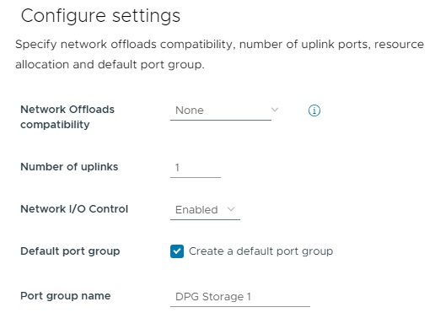435x318 pixels.
Task: Click the info icon beside Network Offloads dropdown
Action: coord(314,110)
